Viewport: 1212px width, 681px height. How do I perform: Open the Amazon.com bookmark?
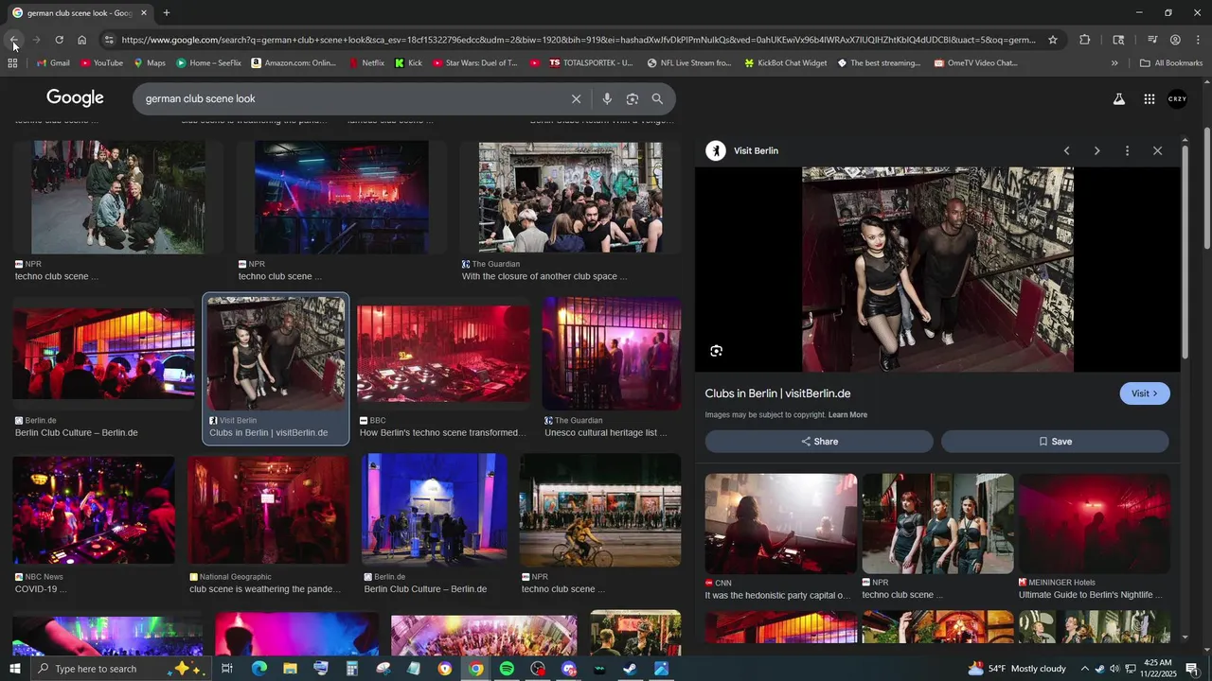coord(294,63)
